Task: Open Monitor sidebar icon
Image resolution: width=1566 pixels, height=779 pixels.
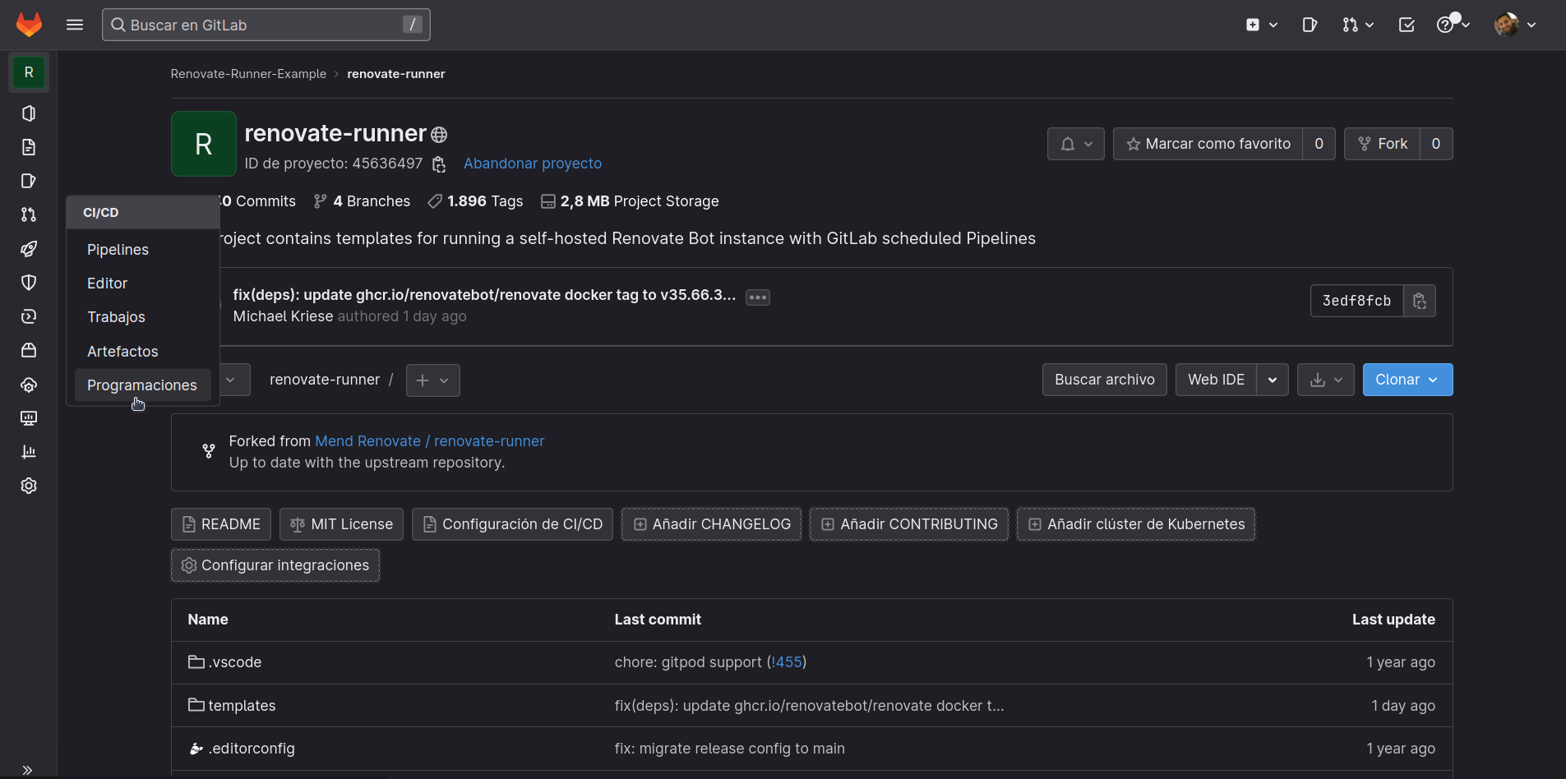Action: pyautogui.click(x=29, y=418)
